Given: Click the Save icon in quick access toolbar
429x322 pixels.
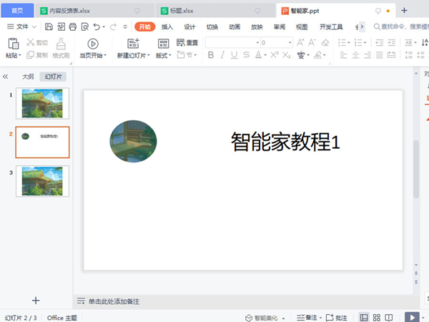Looking at the screenshot, I should [49, 26].
